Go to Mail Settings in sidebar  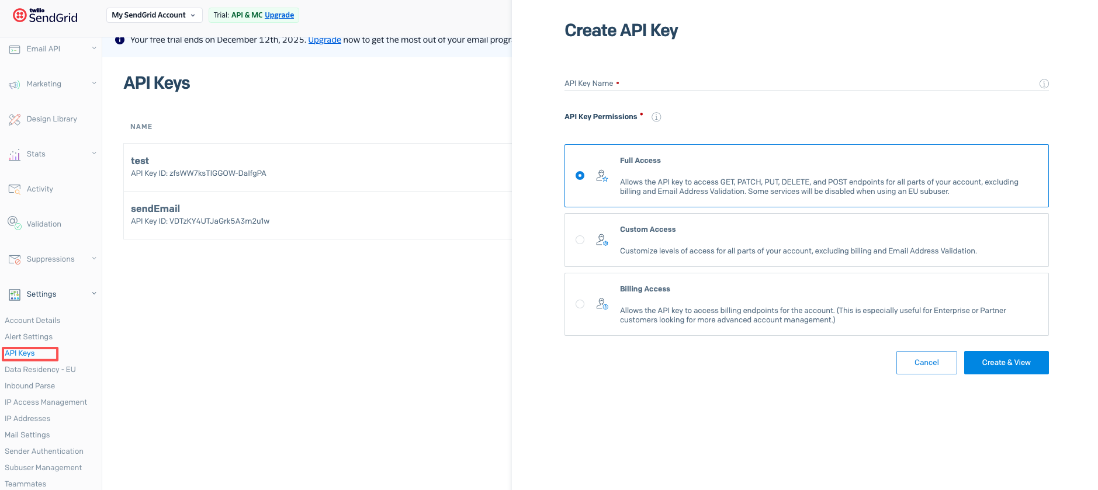tap(27, 435)
